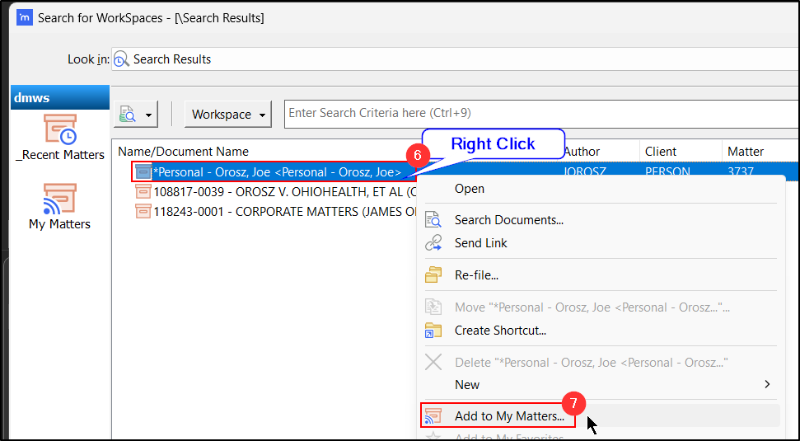Expand the New submenu arrow
The image size is (800, 441).
767,385
